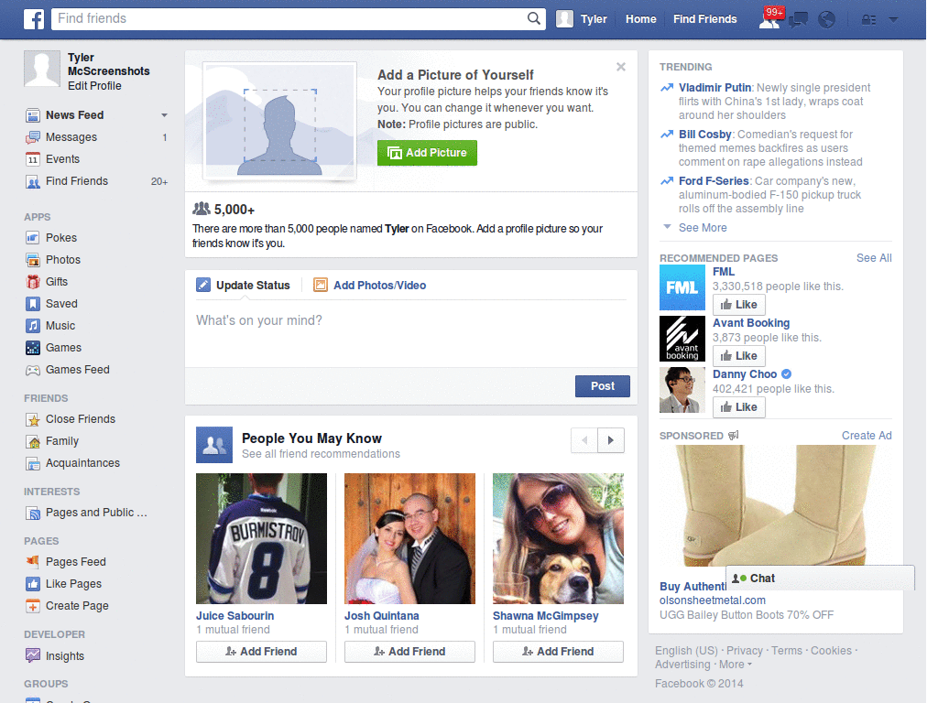This screenshot has height=703, width=938.
Task: Like the Danny Choo page
Action: click(739, 407)
